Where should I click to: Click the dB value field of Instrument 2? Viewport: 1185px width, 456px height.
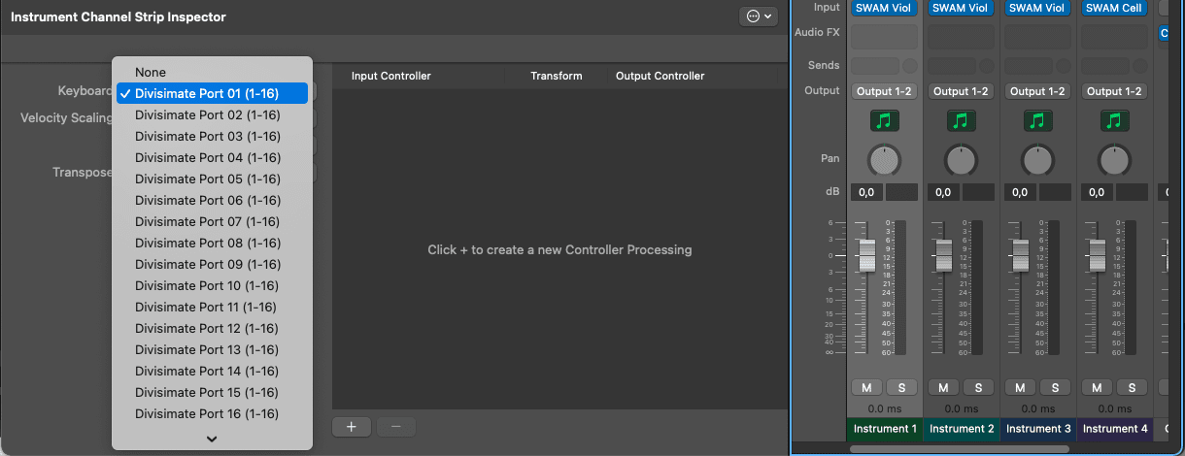click(x=943, y=192)
